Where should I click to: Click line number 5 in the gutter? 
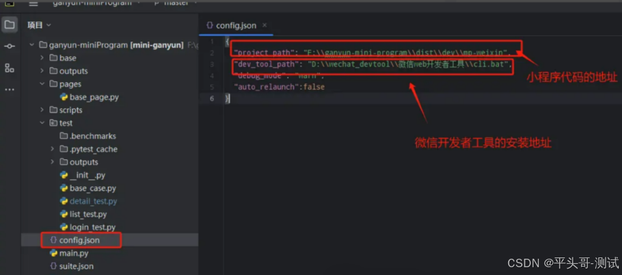pos(212,86)
